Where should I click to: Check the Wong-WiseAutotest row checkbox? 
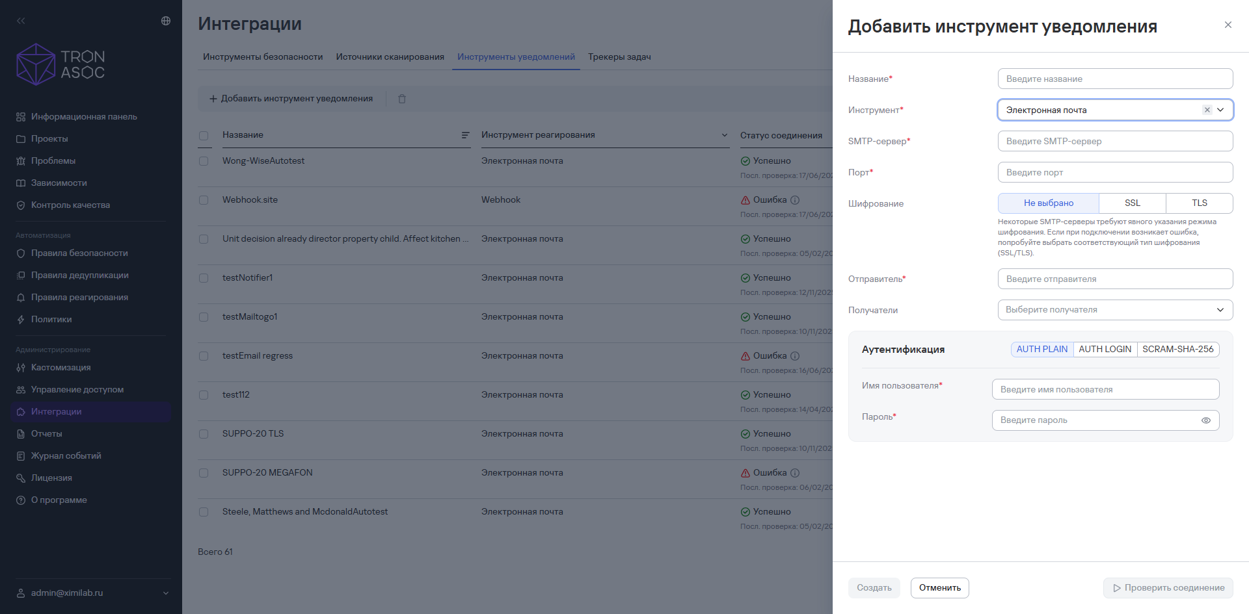click(x=204, y=161)
